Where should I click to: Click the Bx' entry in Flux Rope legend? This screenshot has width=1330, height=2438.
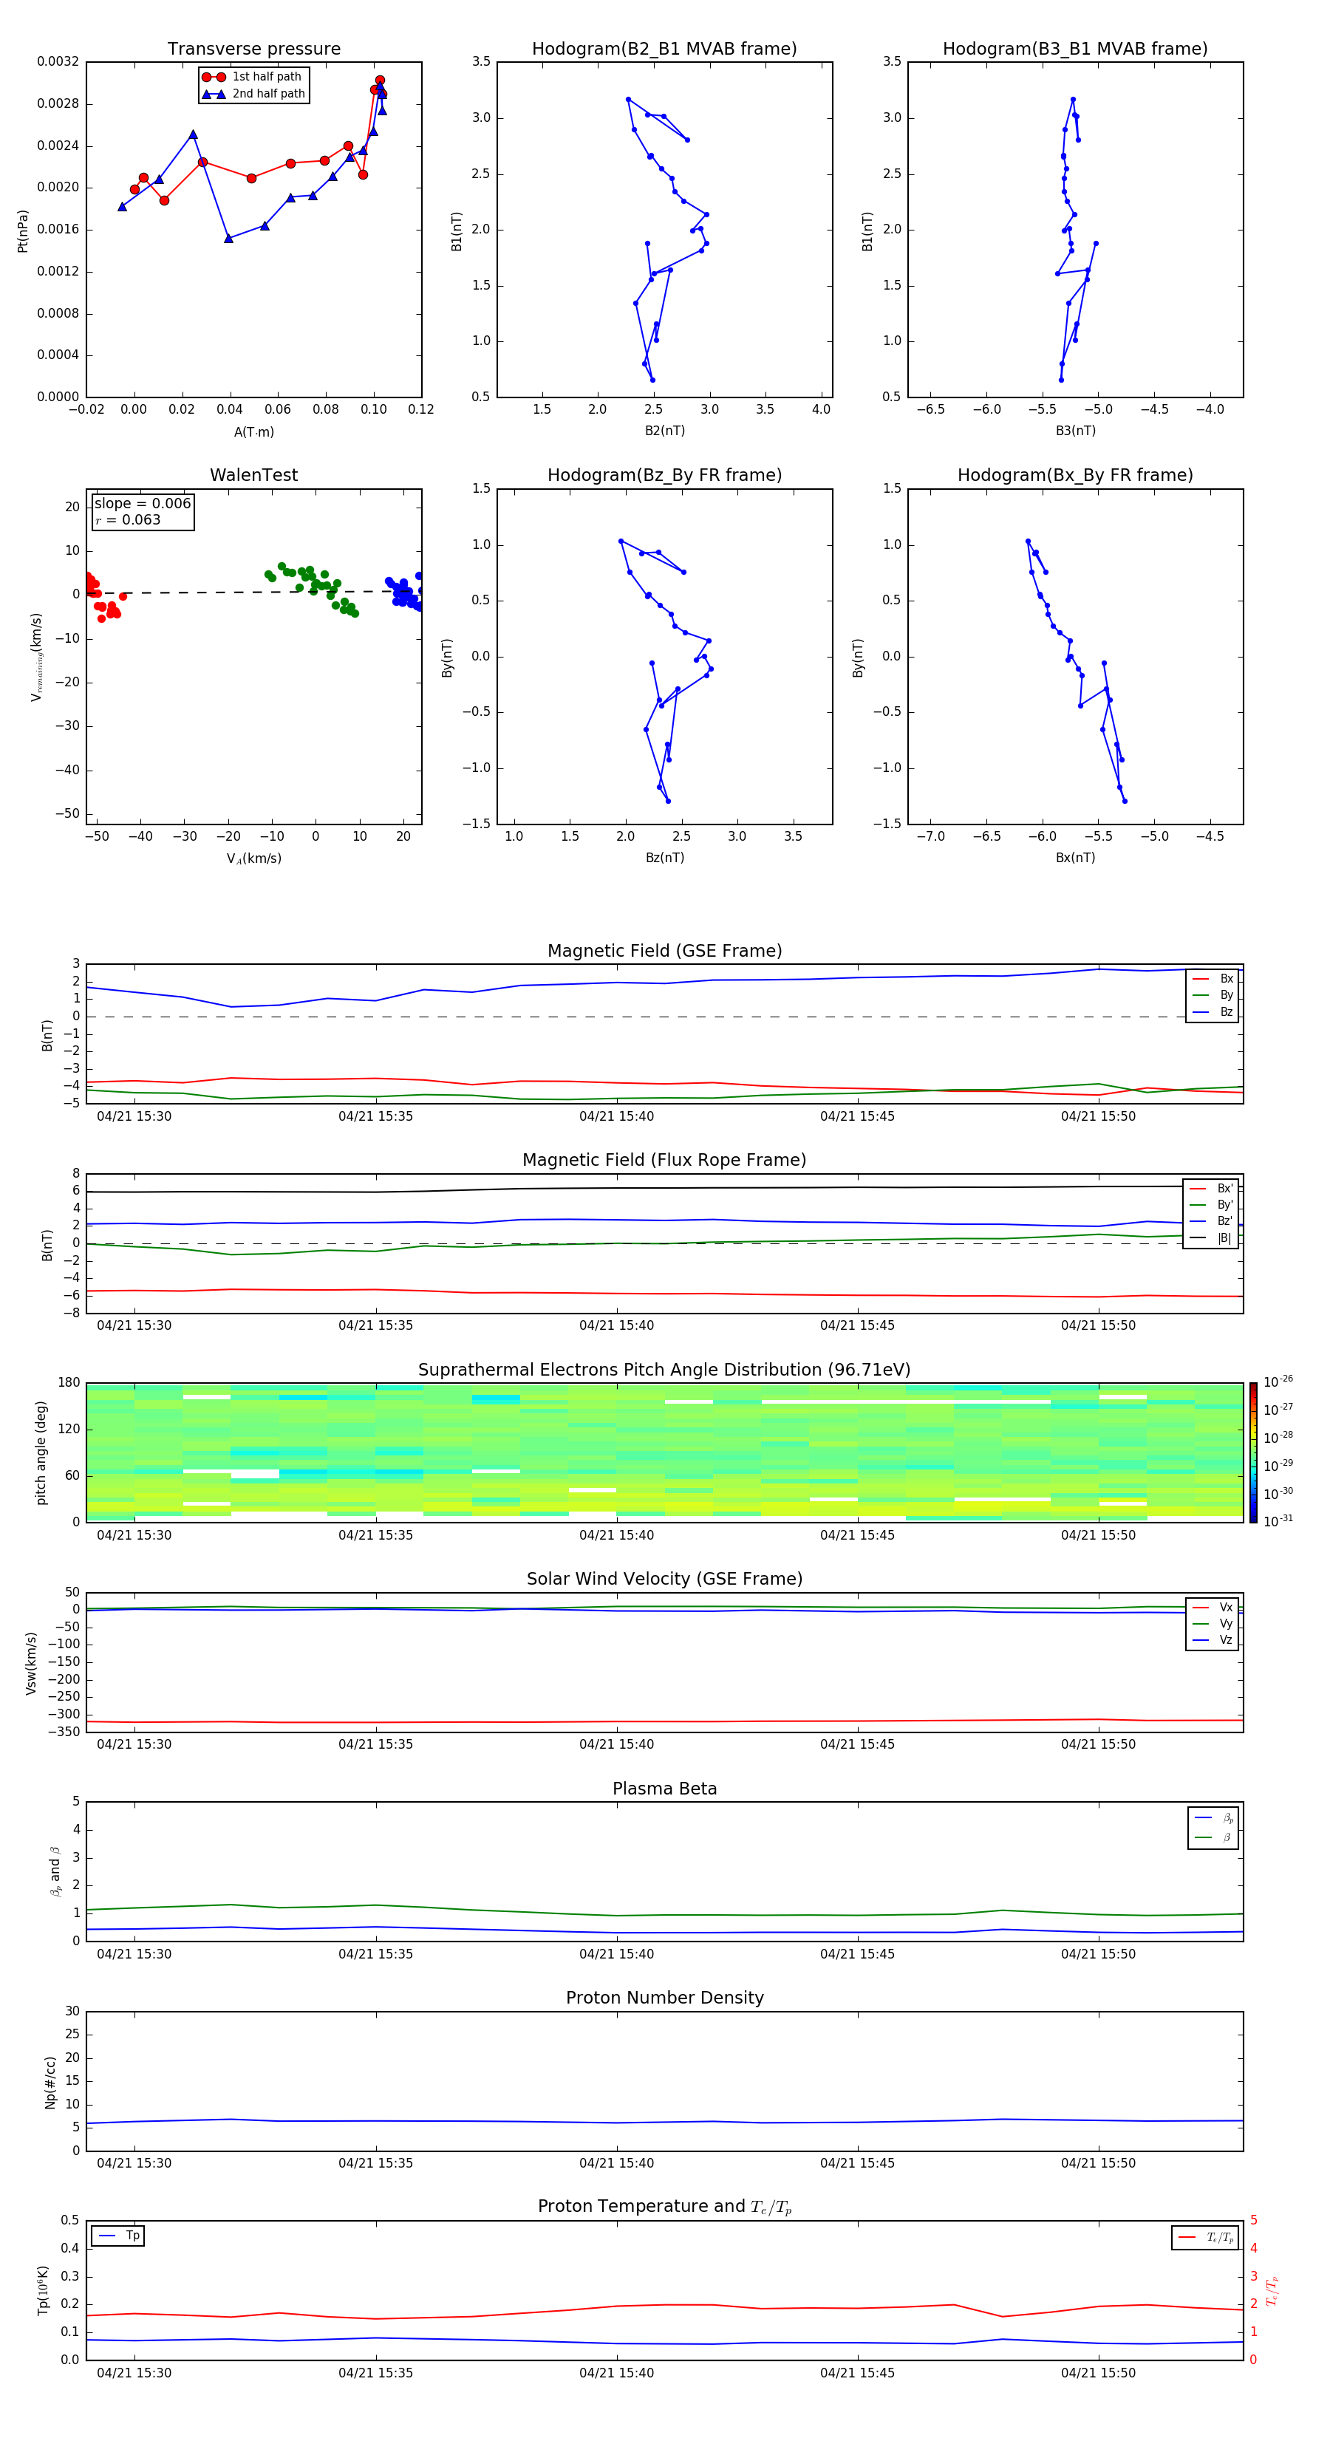(1212, 1189)
